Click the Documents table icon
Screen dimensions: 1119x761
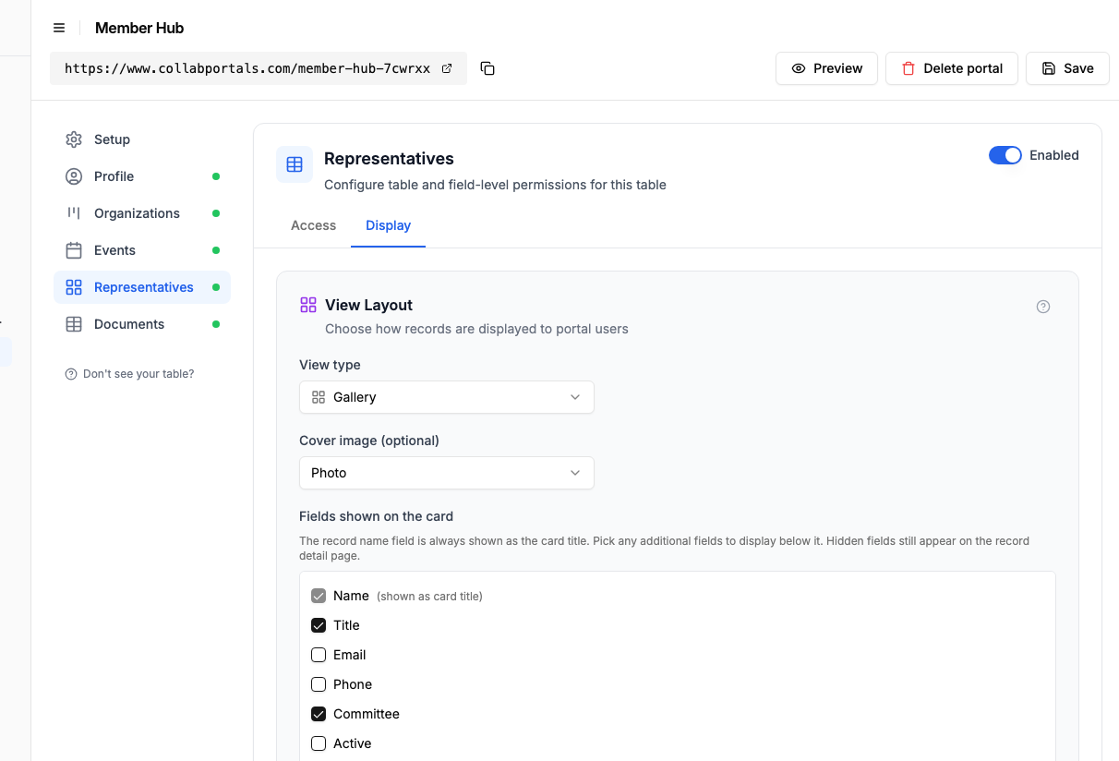(74, 324)
